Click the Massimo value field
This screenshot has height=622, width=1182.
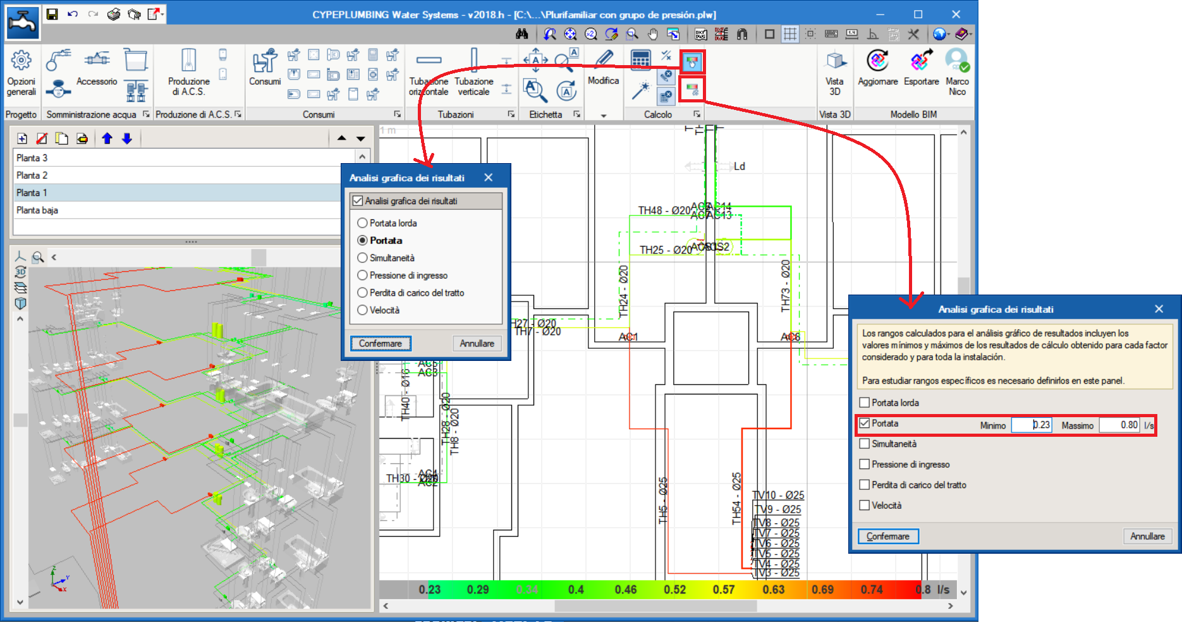1119,425
